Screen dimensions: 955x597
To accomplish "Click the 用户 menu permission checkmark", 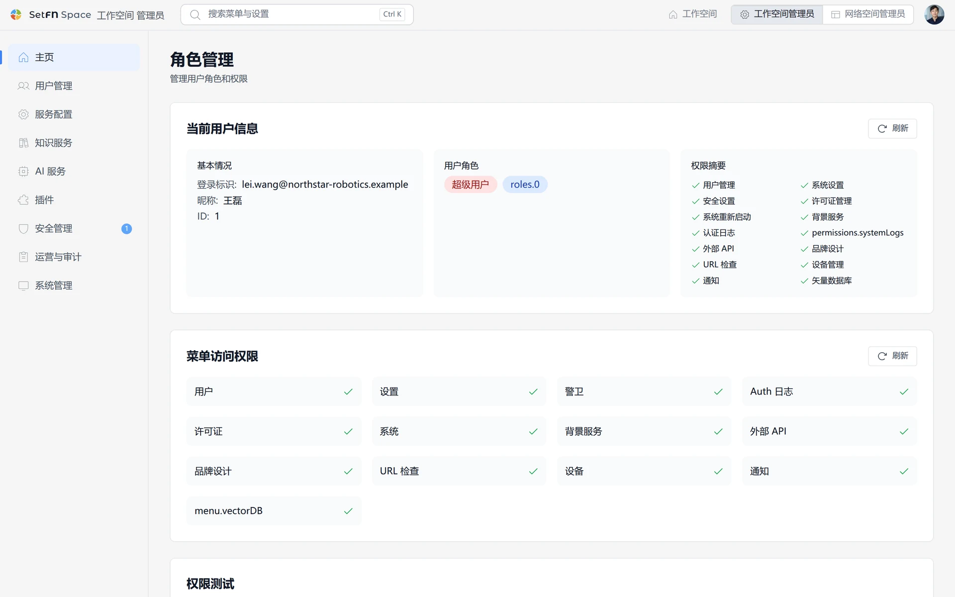I will pyautogui.click(x=348, y=392).
